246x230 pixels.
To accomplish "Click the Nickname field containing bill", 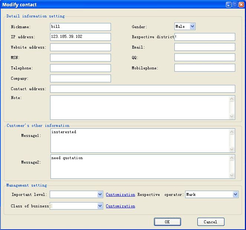I will pos(81,27).
